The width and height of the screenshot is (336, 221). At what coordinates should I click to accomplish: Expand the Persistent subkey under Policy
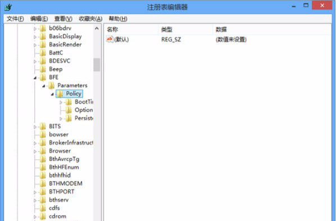(x=61, y=119)
